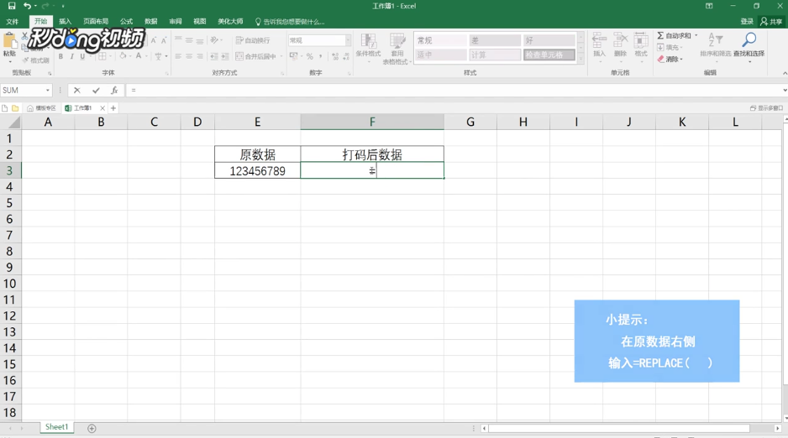Confirm formula entry with checkmark
Viewport: 788px width, 438px height.
point(96,91)
